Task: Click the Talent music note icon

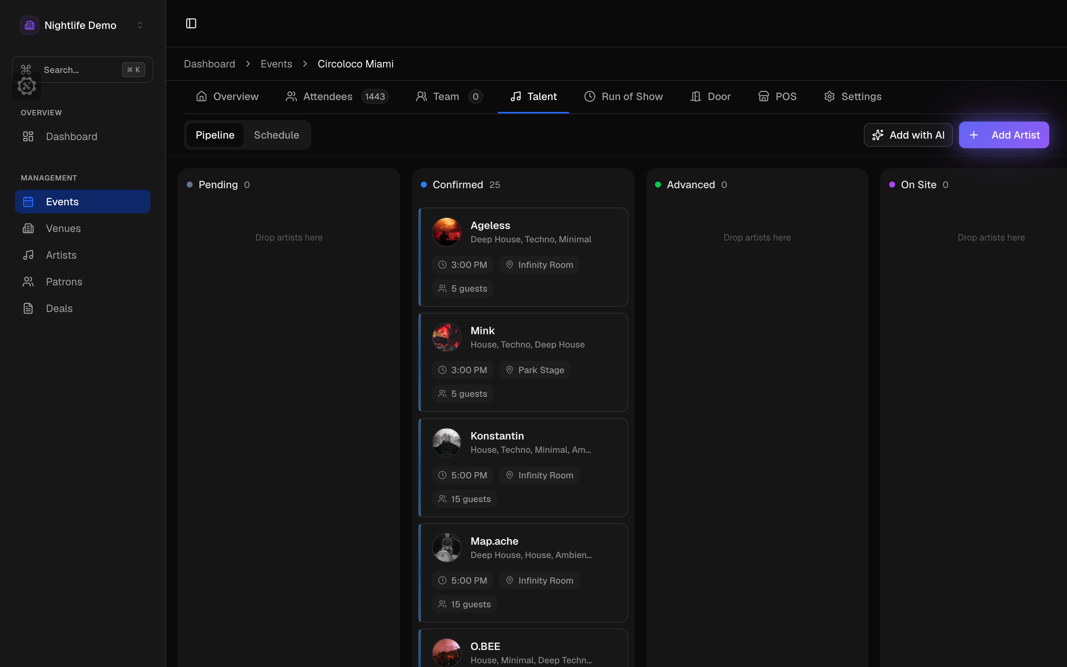Action: 516,96
